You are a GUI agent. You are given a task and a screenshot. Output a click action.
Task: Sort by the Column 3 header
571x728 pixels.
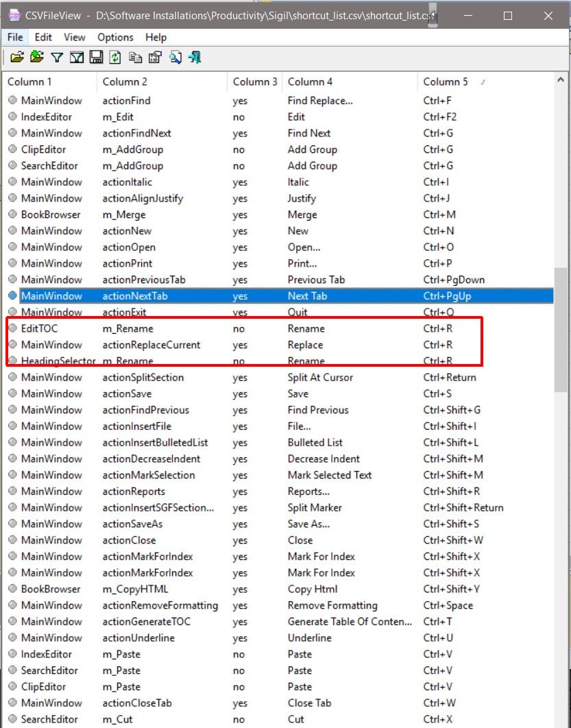tap(255, 82)
